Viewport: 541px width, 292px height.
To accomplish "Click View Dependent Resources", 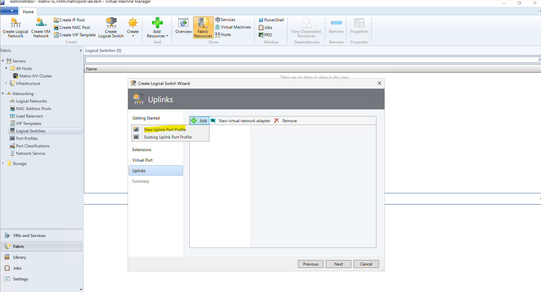I will [306, 28].
